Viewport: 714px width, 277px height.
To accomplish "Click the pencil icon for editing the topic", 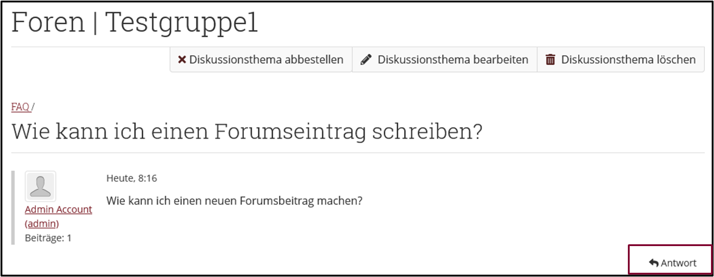I will tap(366, 60).
